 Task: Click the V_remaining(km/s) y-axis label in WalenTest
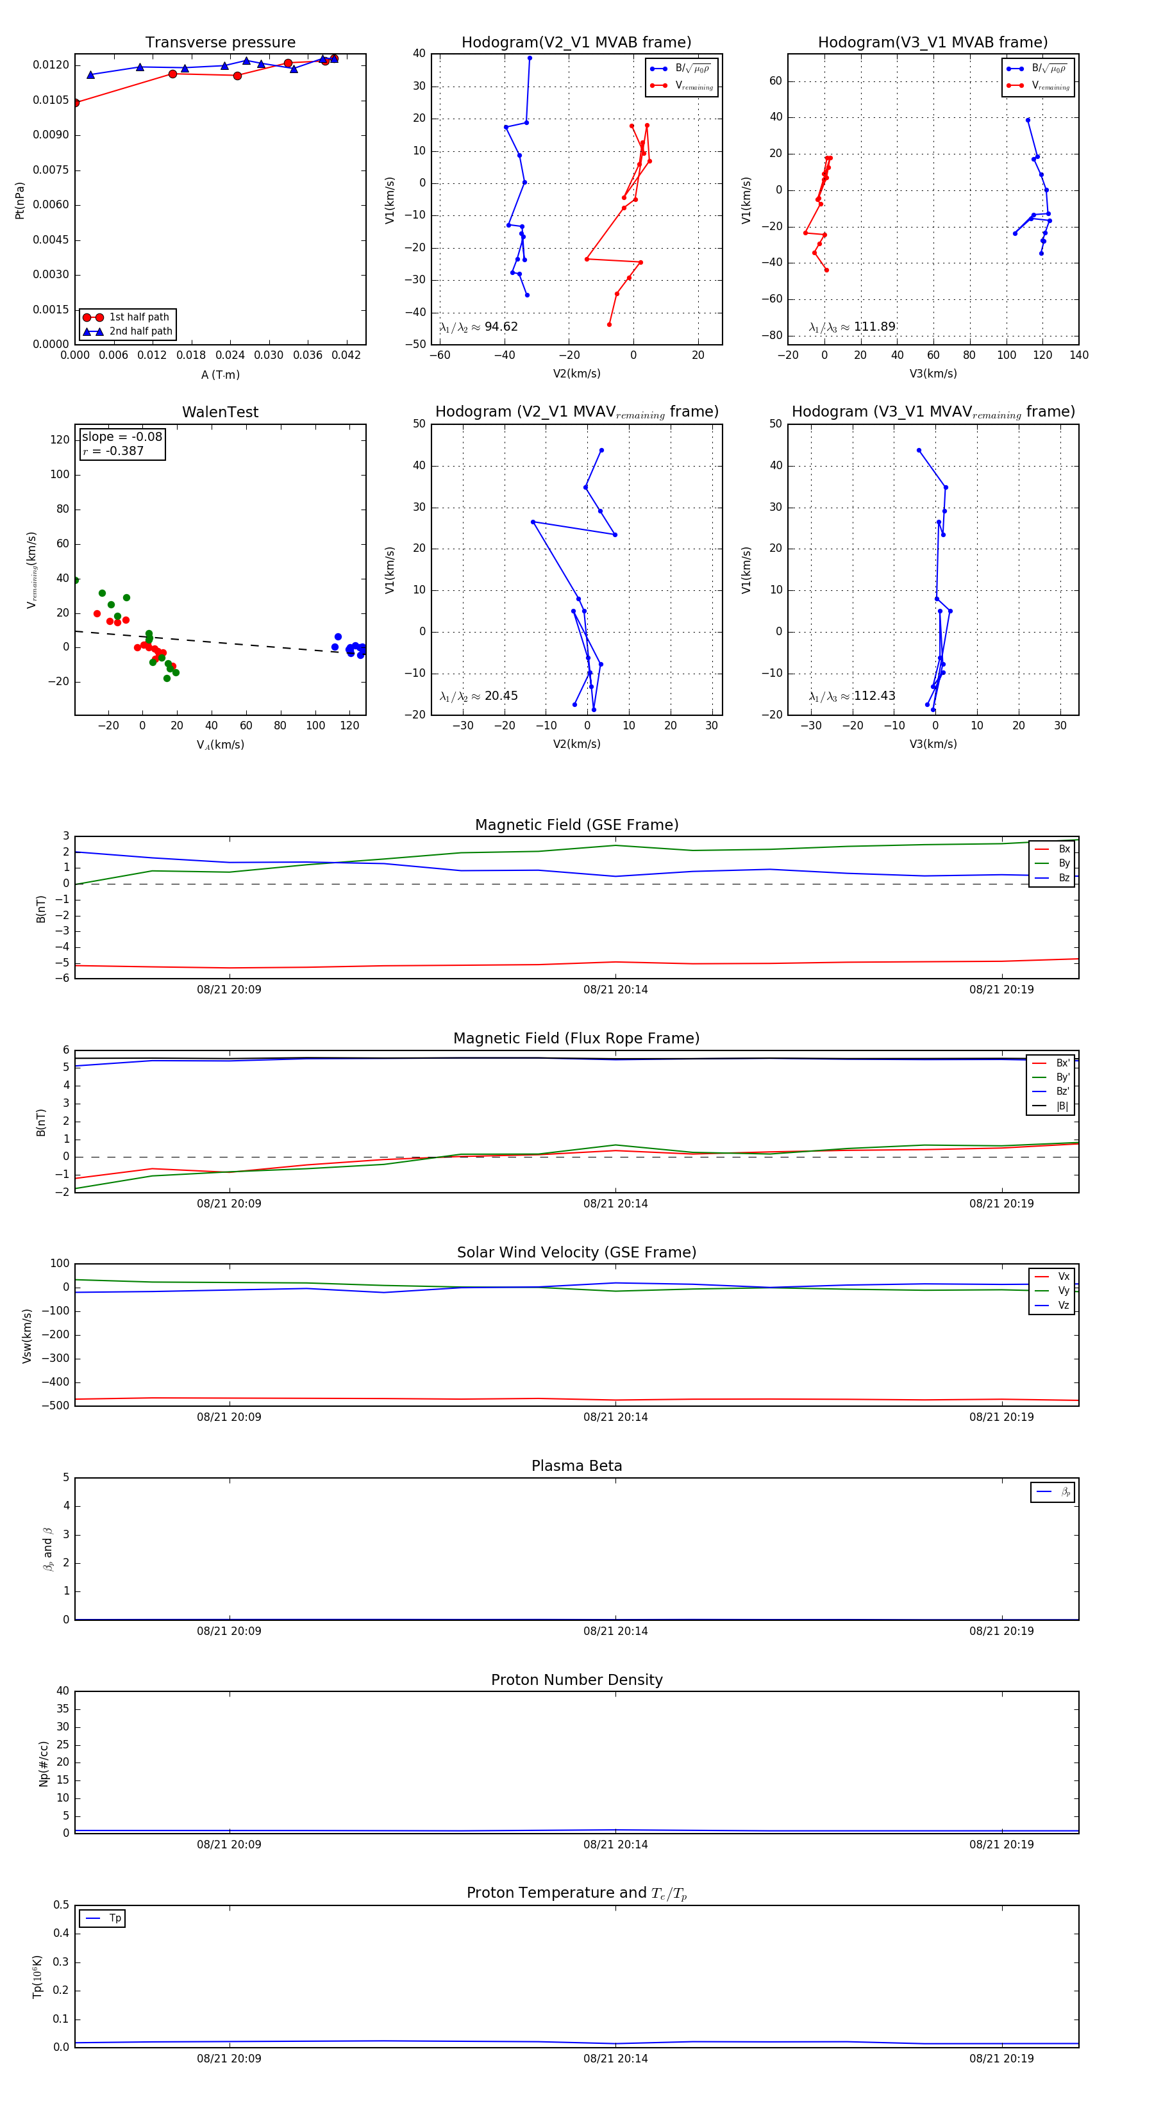(32, 570)
